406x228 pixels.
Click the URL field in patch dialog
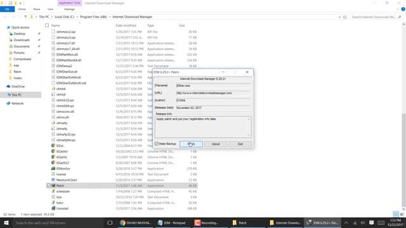213,93
